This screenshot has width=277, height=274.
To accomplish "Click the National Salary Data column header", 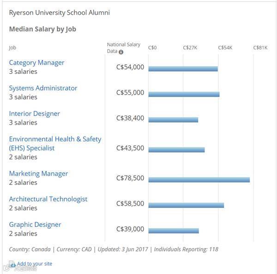I will (x=123, y=48).
